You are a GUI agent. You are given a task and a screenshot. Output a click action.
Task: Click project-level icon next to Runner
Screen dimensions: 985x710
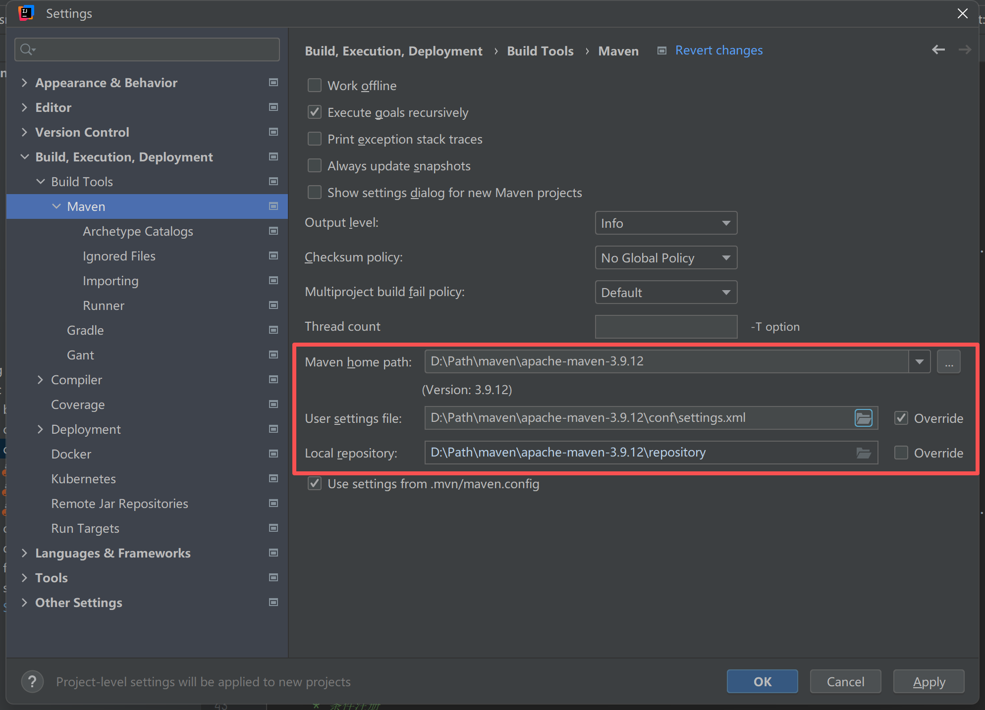[x=273, y=305]
